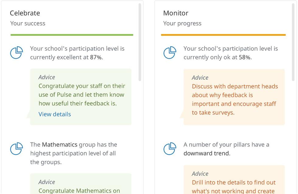Click the 58% participation figure
298x194 pixels.
[x=245, y=57]
